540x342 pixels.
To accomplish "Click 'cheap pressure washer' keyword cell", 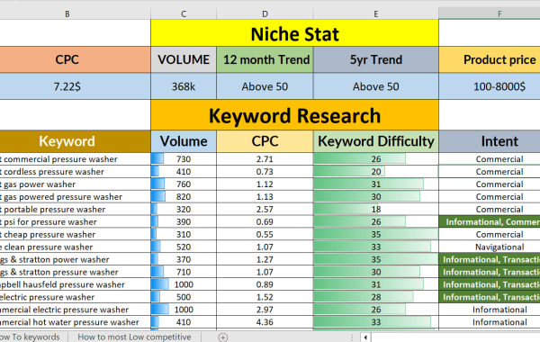I will click(x=75, y=235).
